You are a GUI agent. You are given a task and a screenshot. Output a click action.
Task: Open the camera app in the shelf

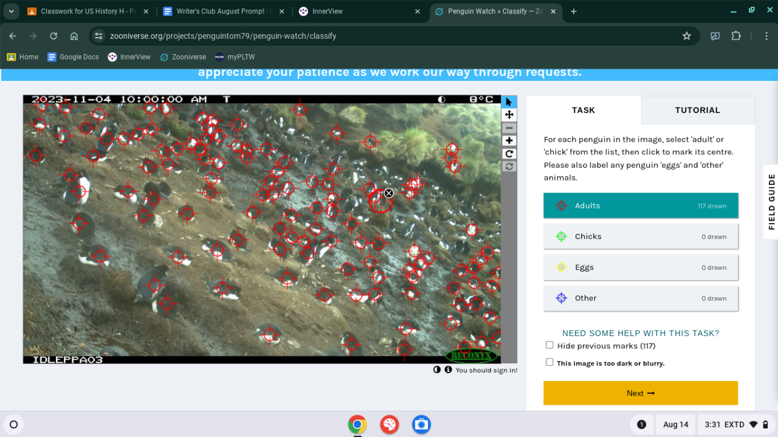421,424
